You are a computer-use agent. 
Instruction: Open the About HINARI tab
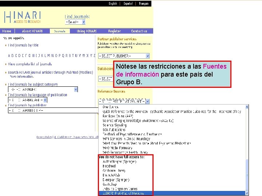[x=32, y=31]
